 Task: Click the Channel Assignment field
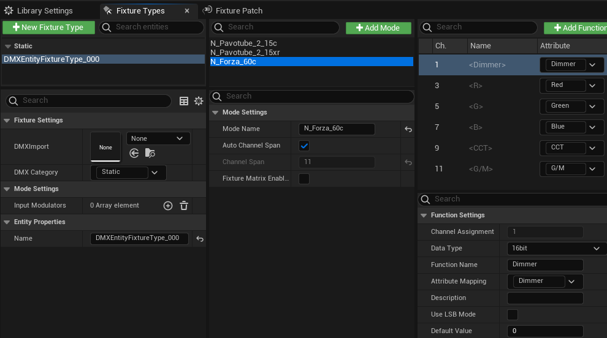545,232
